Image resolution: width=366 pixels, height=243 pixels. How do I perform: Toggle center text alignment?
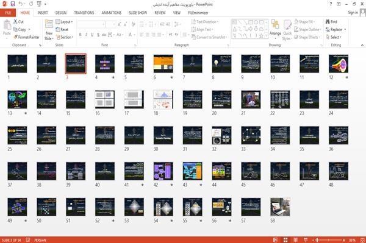(147, 35)
